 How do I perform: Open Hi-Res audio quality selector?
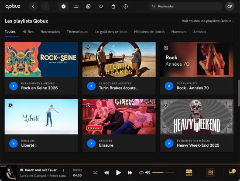tap(189, 173)
